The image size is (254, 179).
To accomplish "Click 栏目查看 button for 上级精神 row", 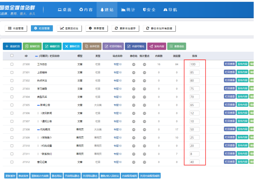I will click(x=229, y=72).
